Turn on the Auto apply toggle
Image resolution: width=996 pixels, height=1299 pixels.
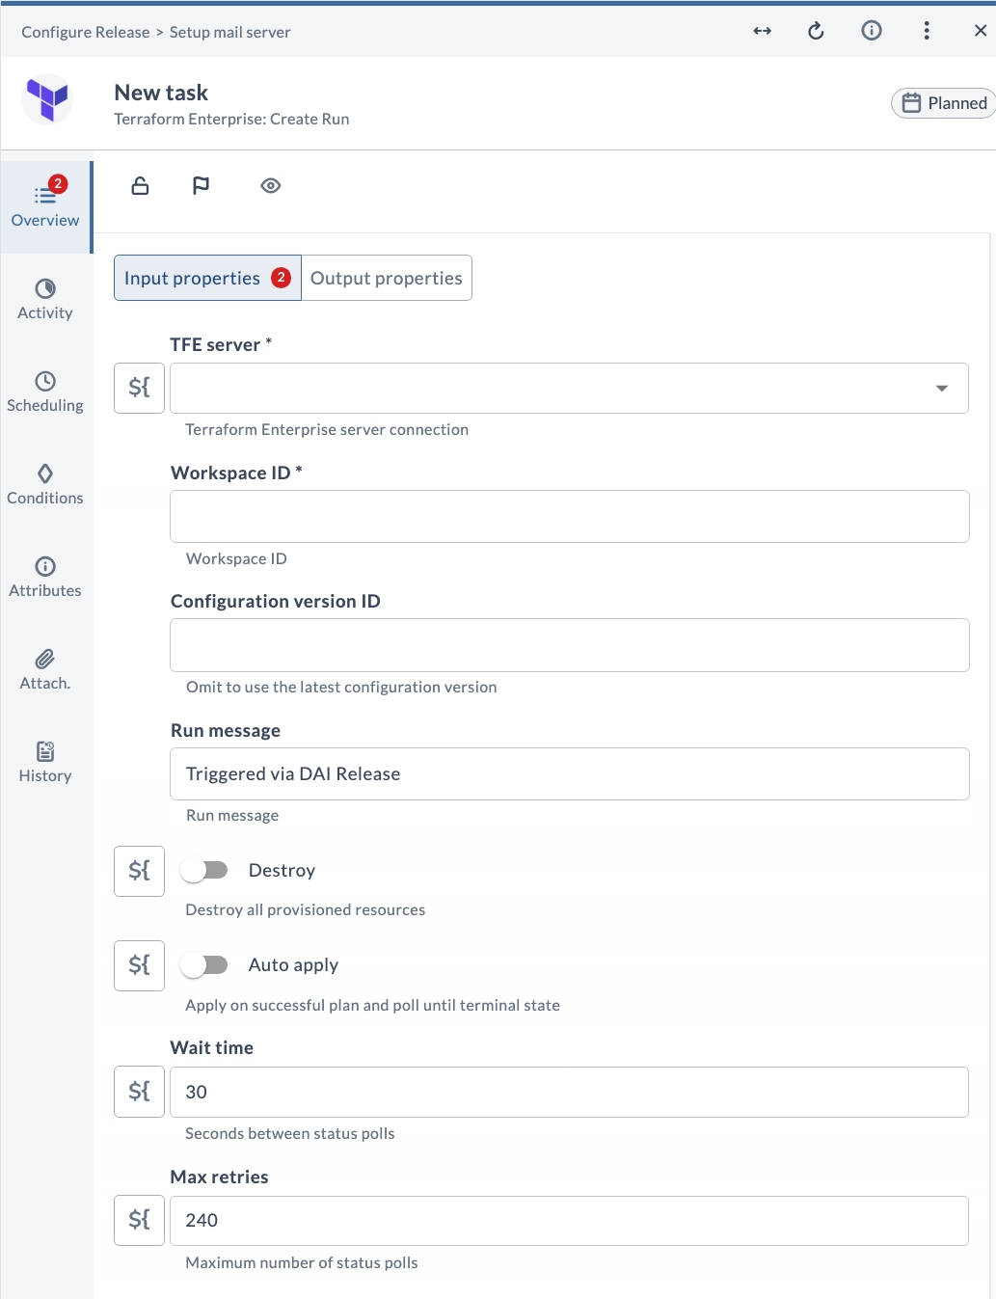204,965
